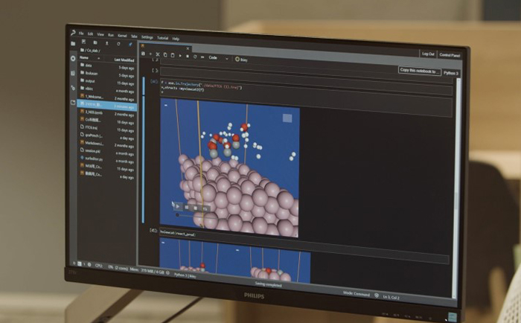
Task: Click the Python 3 kernel name
Action: [x=451, y=73]
